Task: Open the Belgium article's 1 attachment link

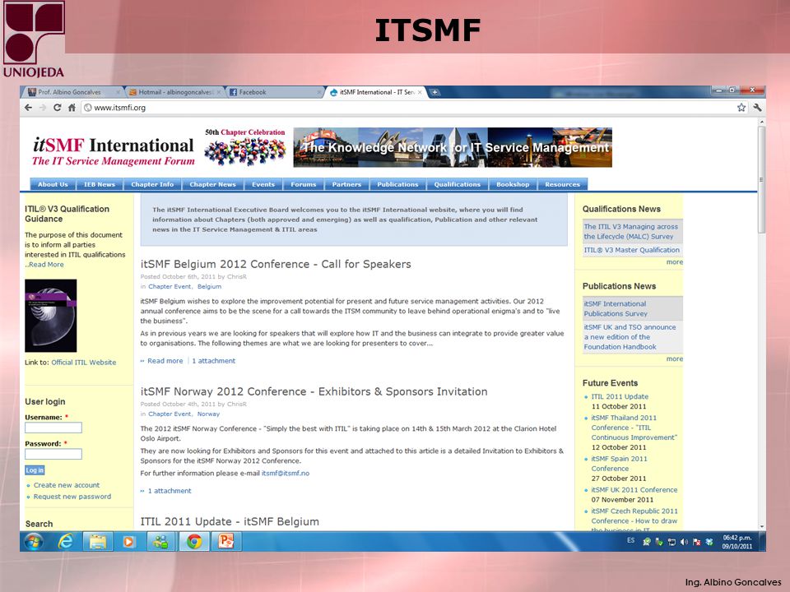Action: [x=214, y=361]
